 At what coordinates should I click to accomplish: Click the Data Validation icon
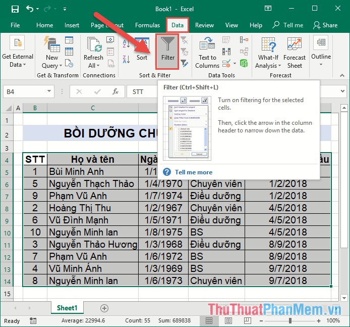tap(226, 63)
